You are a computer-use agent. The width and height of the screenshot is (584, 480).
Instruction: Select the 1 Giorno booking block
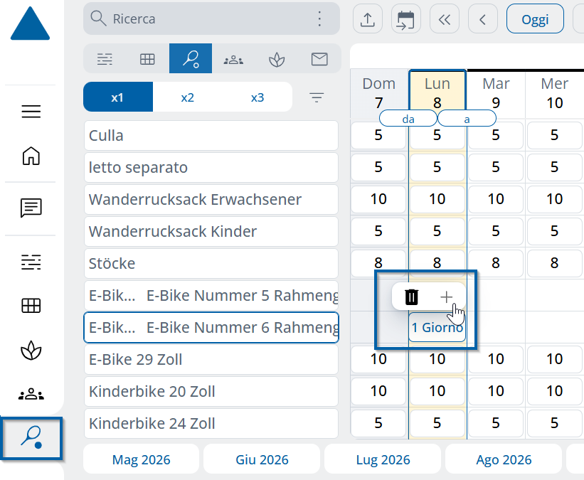tap(437, 327)
